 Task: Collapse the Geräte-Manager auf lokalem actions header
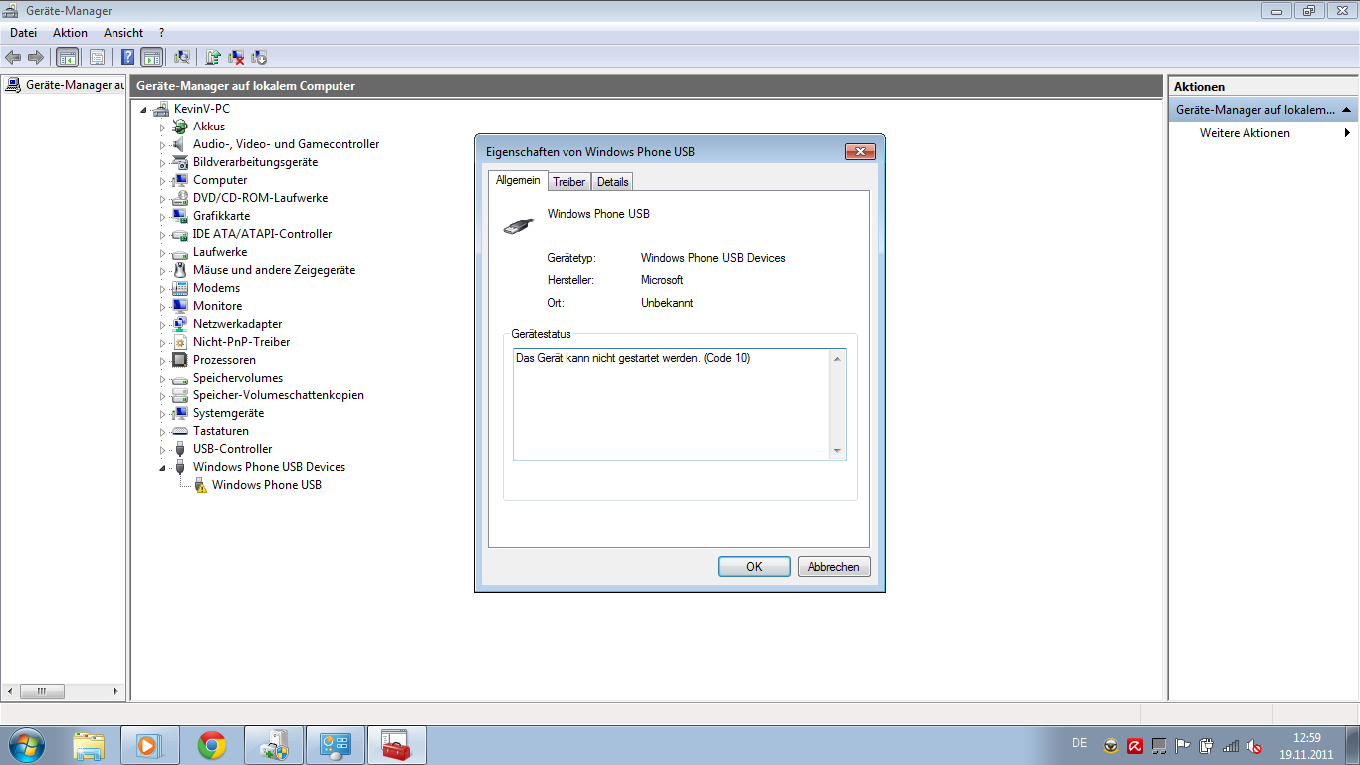tap(1347, 110)
